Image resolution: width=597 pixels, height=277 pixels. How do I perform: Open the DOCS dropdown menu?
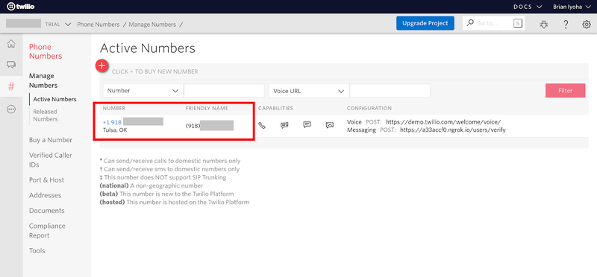tap(528, 7)
